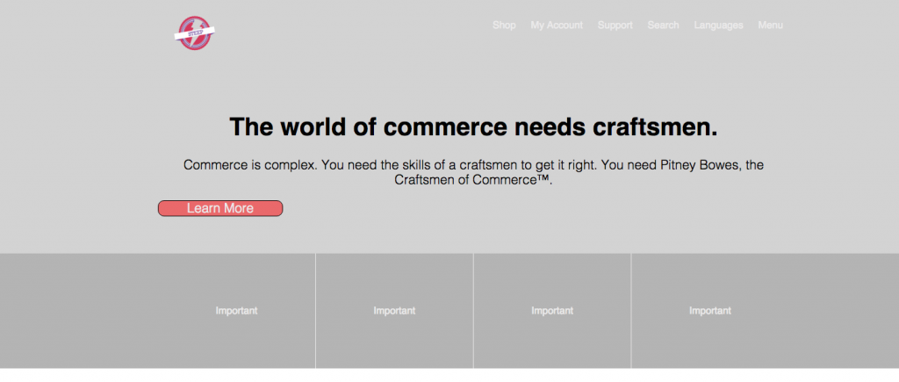Select the third Important tile from left
899x382 pixels.
coord(552,311)
